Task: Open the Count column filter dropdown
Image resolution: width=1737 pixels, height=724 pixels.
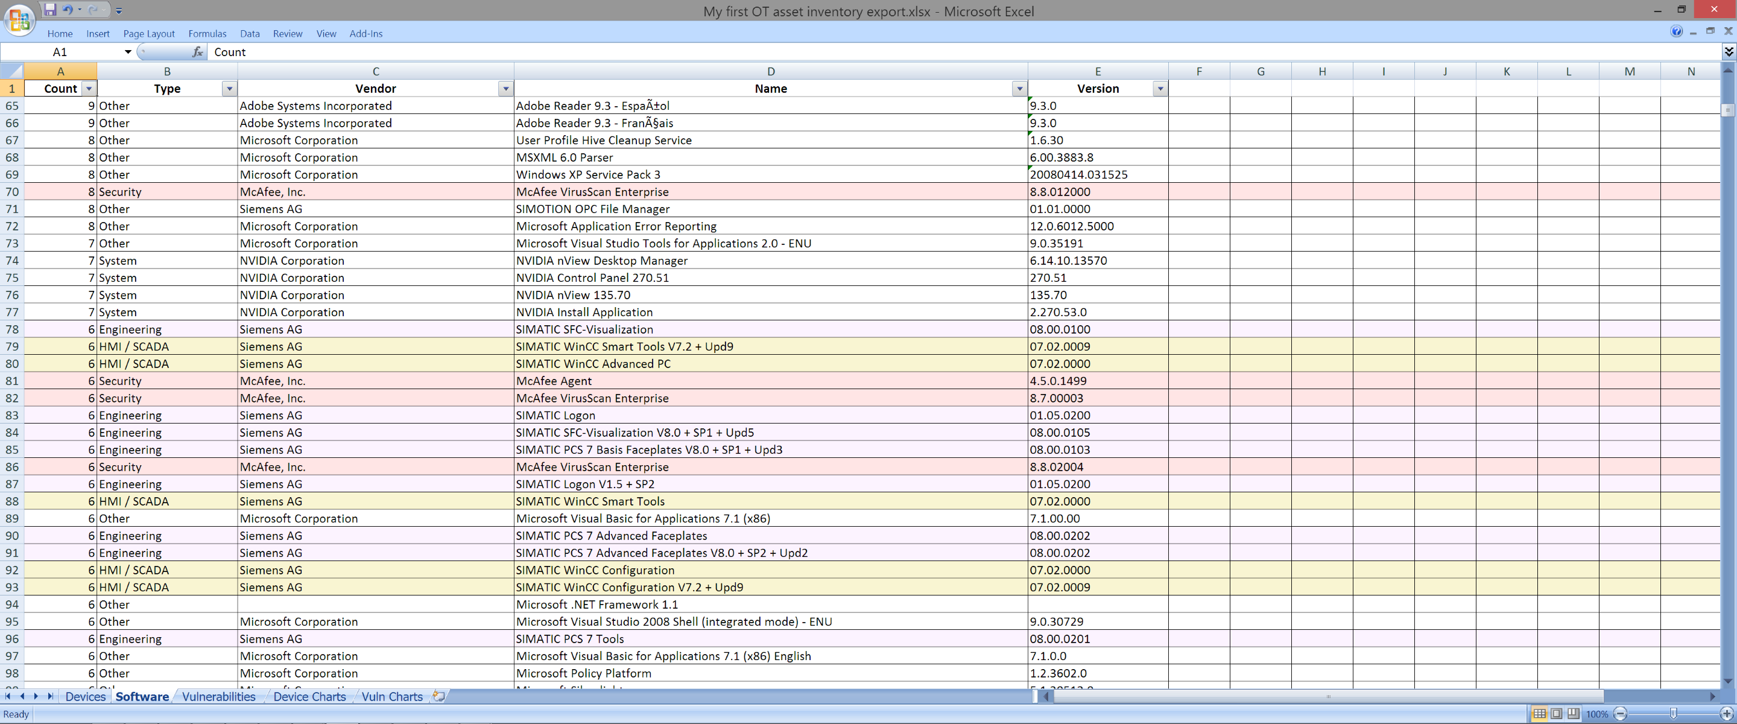Action: point(88,89)
